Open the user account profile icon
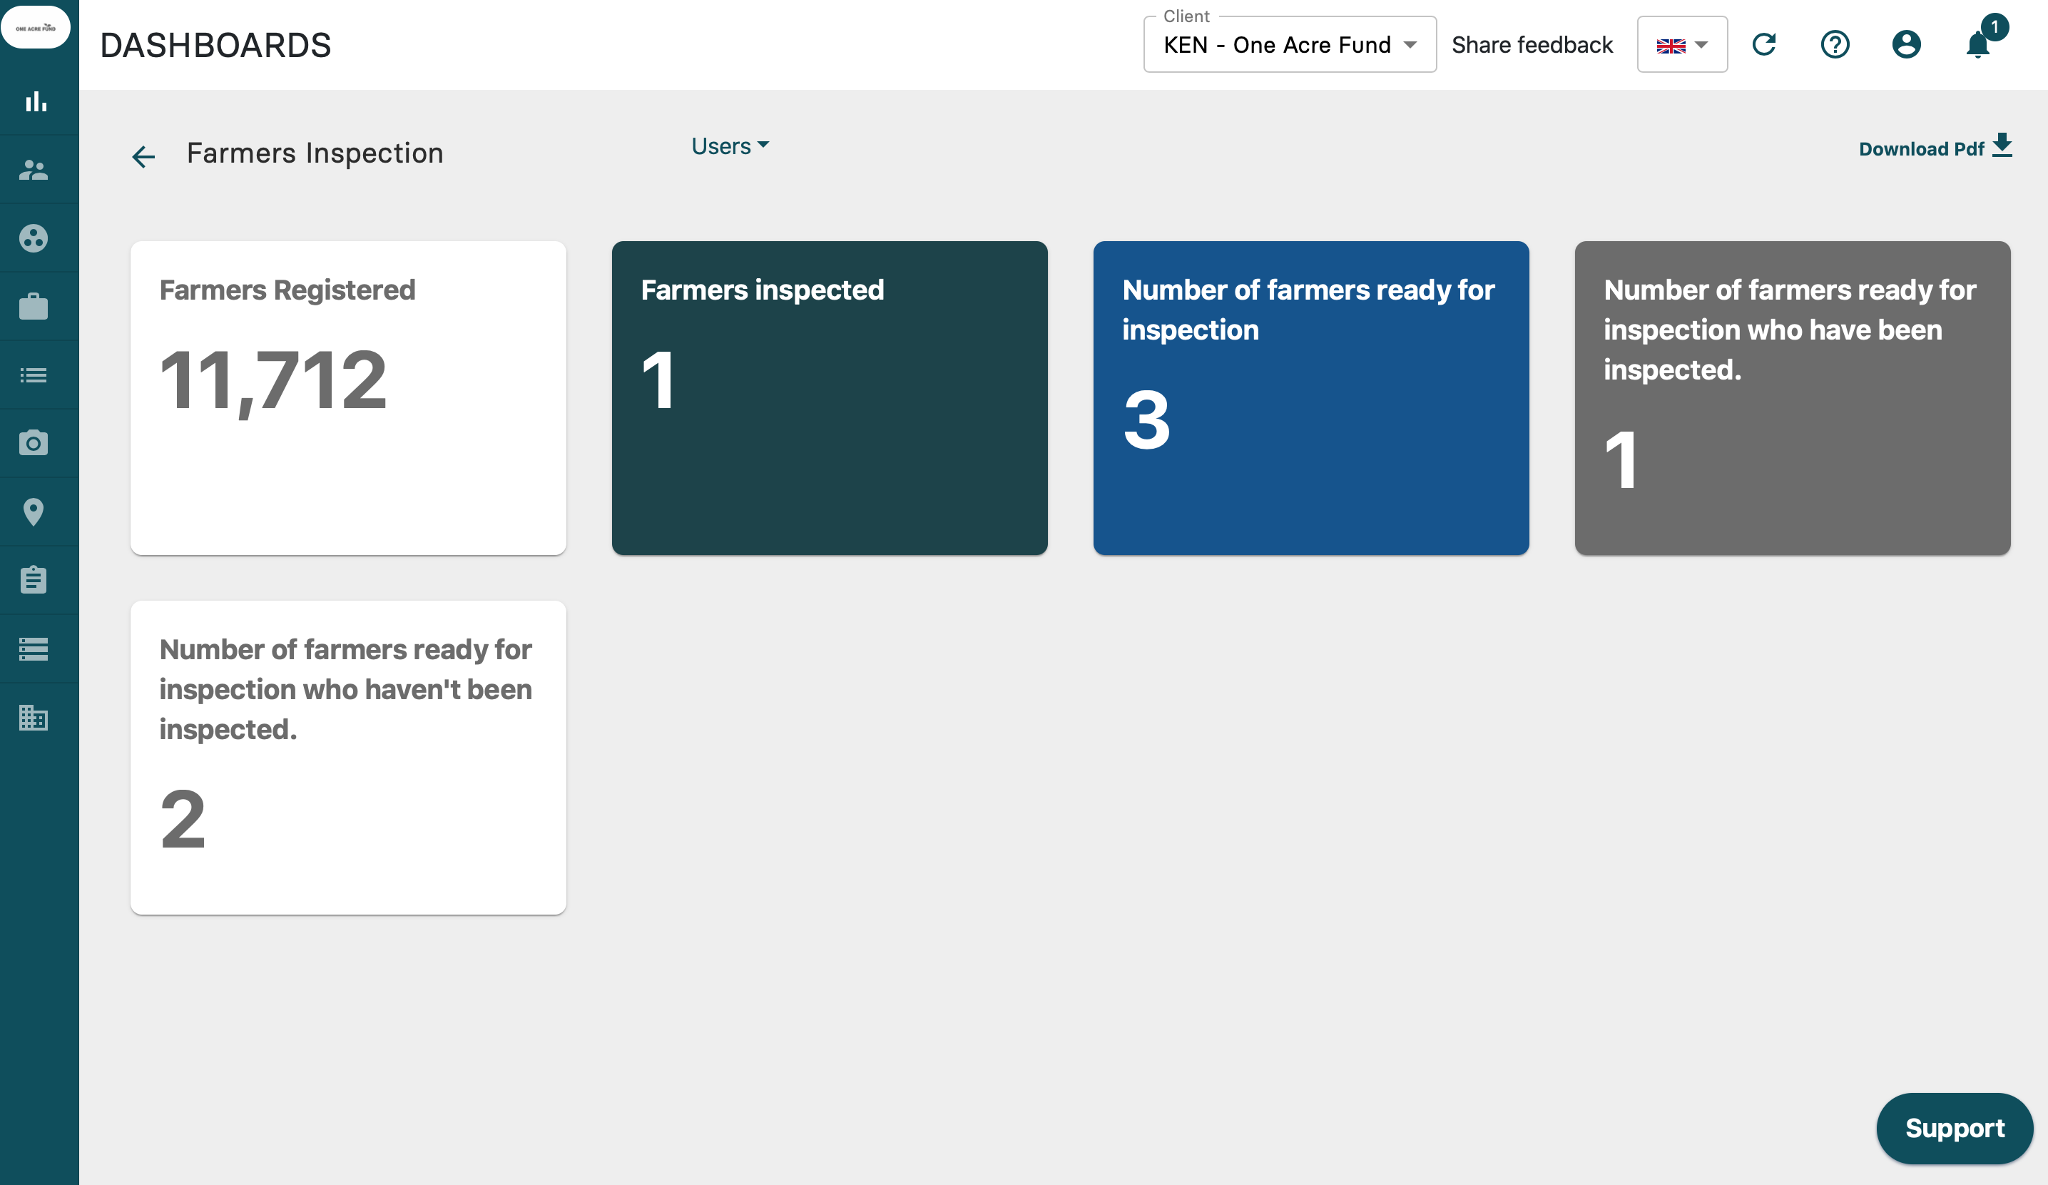 (x=1906, y=45)
